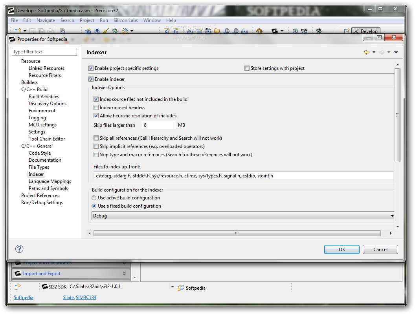Click the status bar new-view icon
415x314 pixels.
17,287
